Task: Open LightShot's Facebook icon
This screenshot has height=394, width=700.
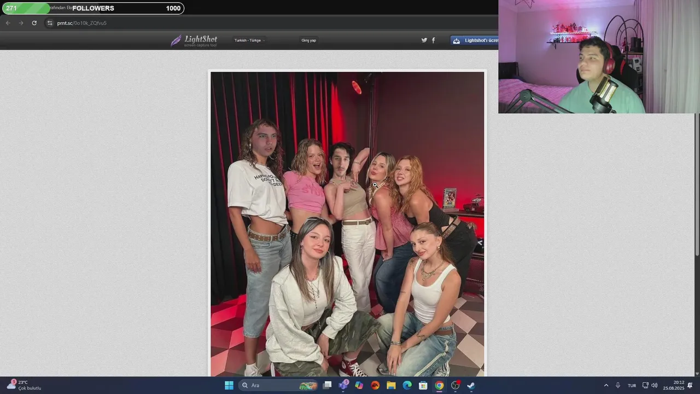Action: (x=434, y=40)
